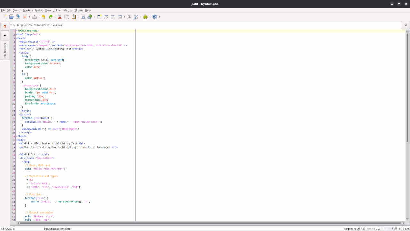The width and height of the screenshot is (410, 231).
Task: Click the vertical scrollbar thumb
Action: (x=407, y=87)
